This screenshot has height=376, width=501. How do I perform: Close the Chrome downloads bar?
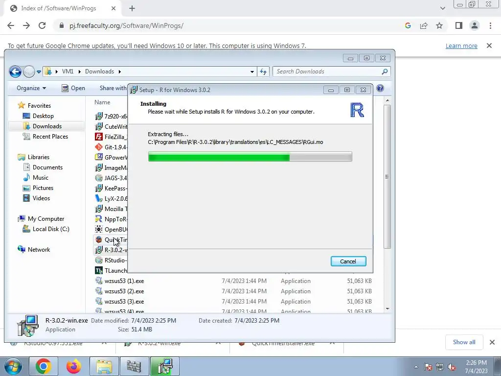(492, 342)
